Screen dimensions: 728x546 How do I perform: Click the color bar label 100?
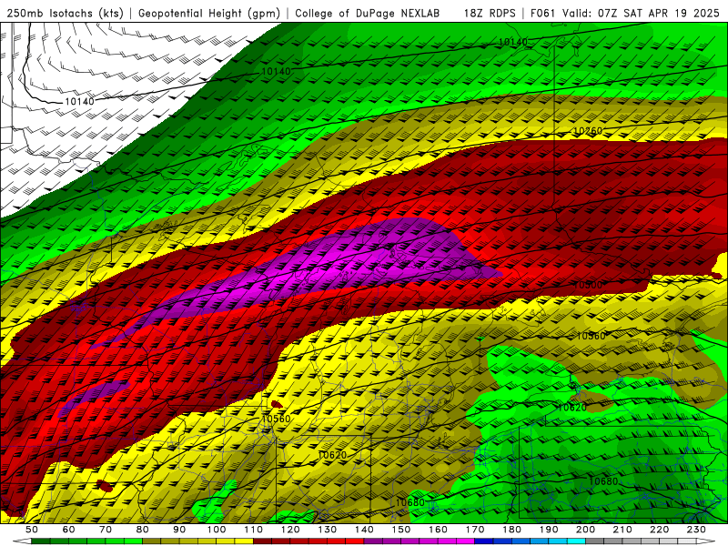217,530
